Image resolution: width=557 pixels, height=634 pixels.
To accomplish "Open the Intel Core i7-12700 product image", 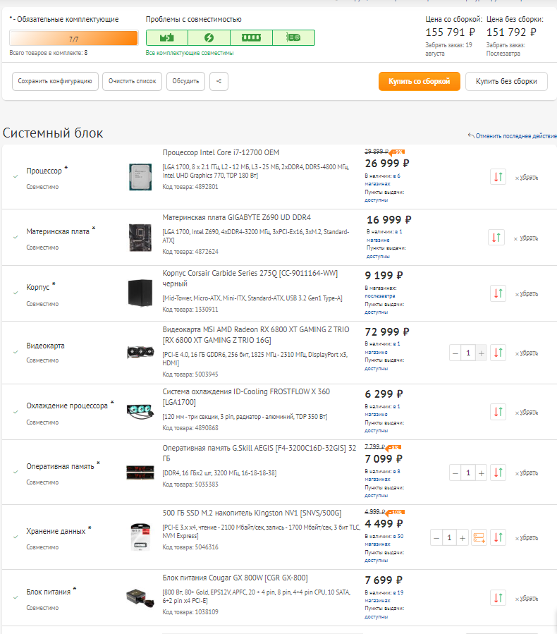I will tap(140, 177).
